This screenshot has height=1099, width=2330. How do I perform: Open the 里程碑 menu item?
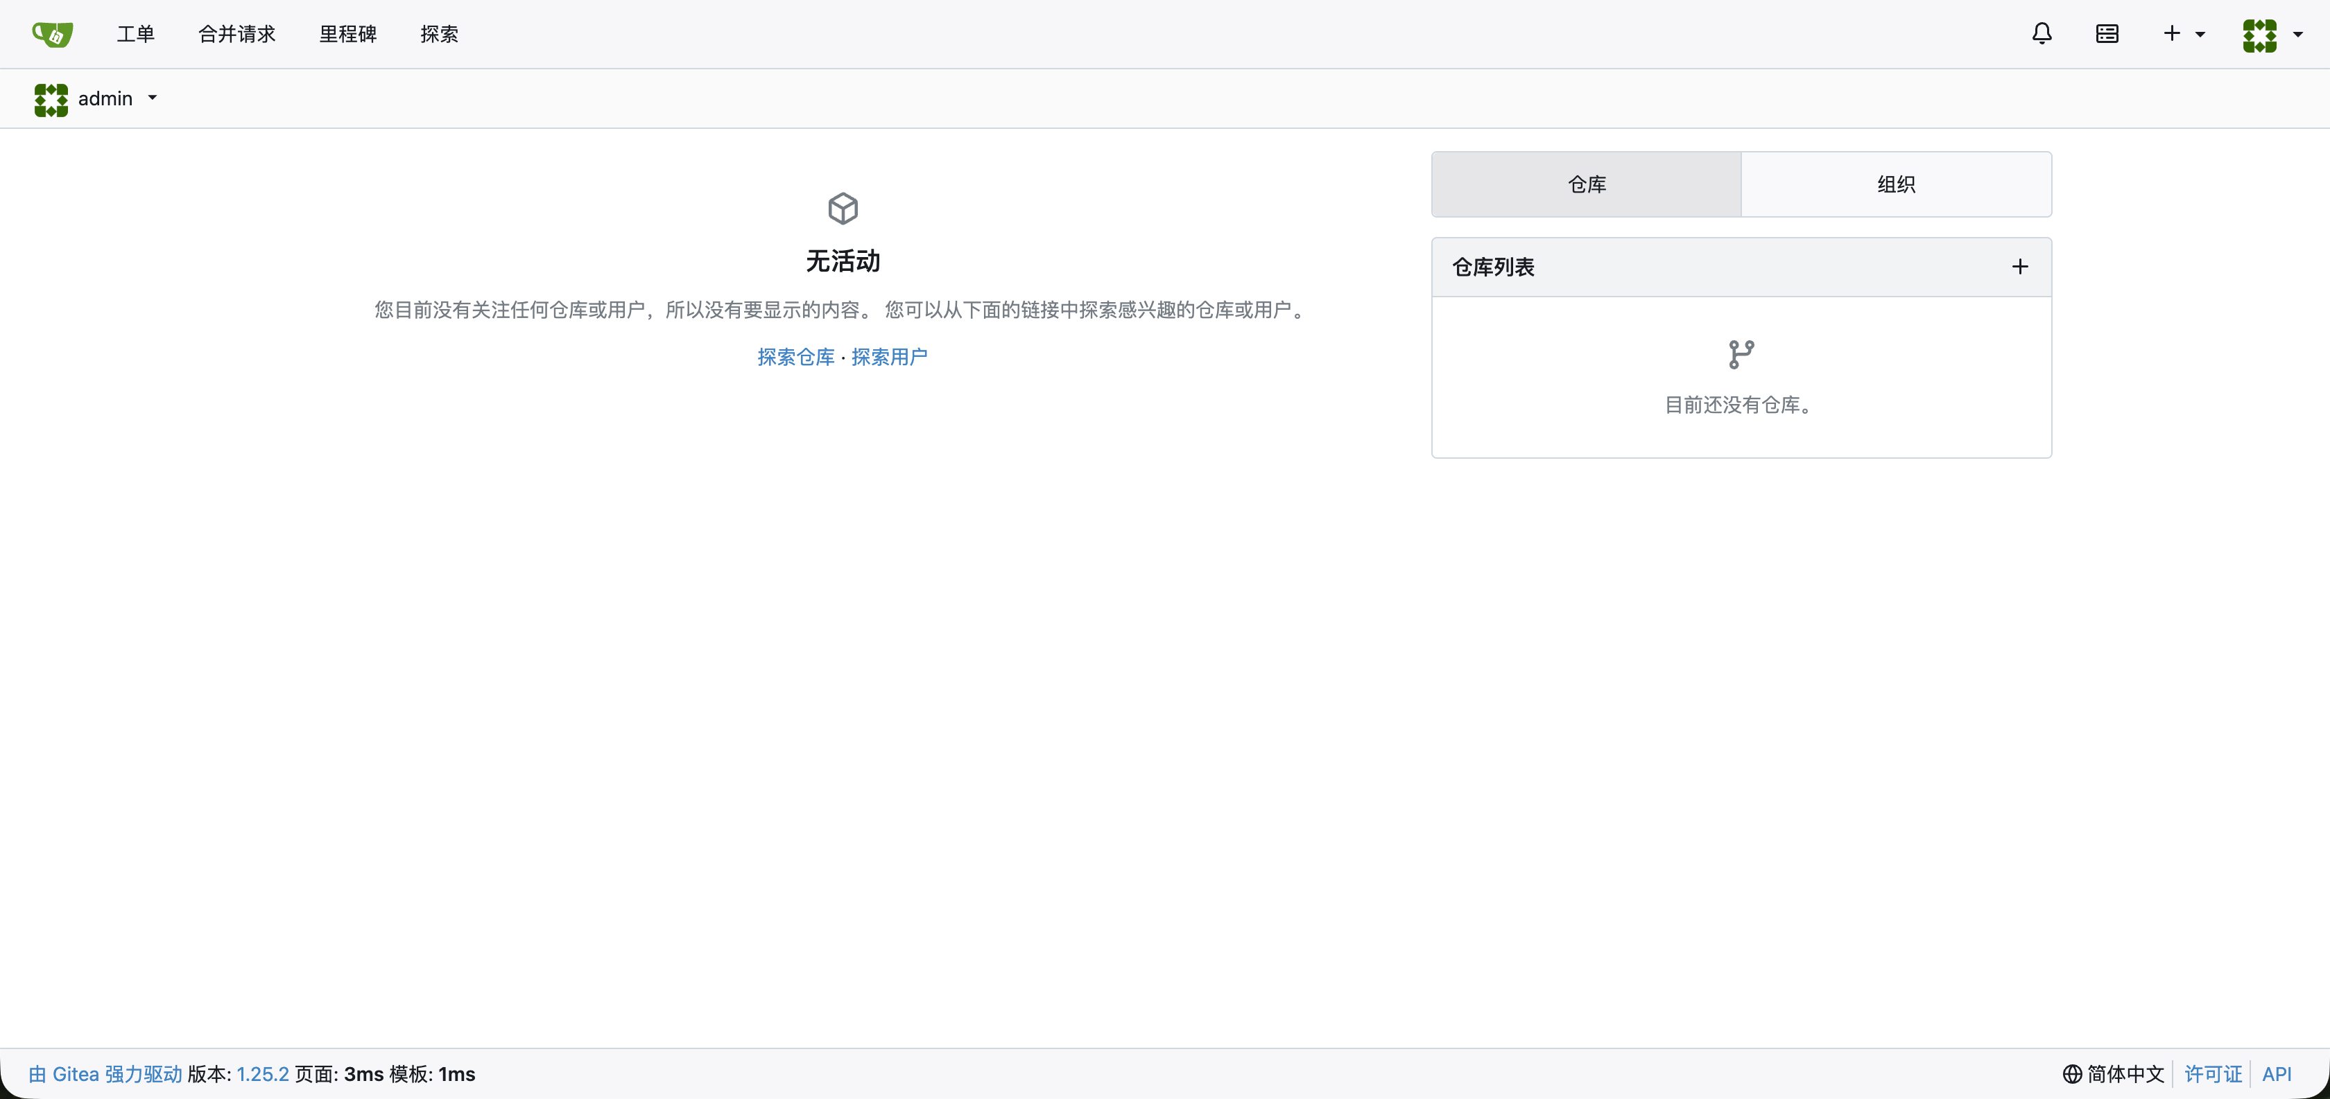point(348,33)
